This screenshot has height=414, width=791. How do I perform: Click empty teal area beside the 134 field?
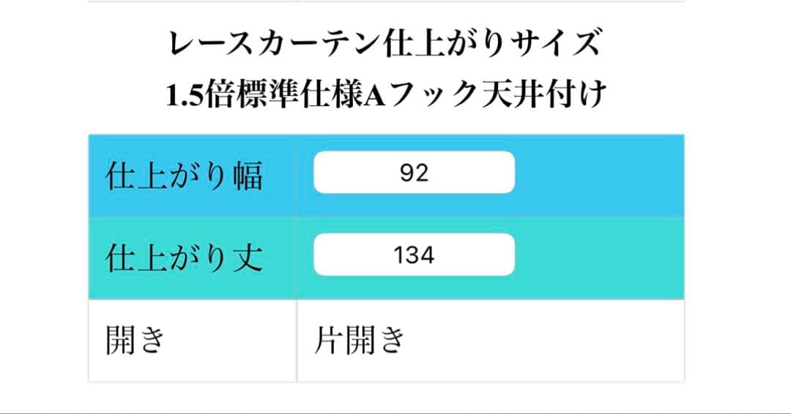599,258
